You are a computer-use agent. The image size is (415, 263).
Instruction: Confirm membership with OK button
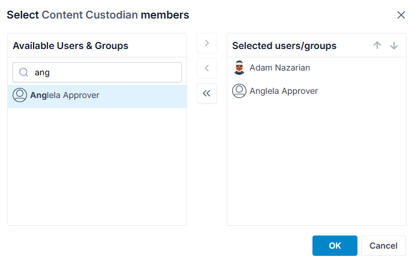tap(335, 246)
